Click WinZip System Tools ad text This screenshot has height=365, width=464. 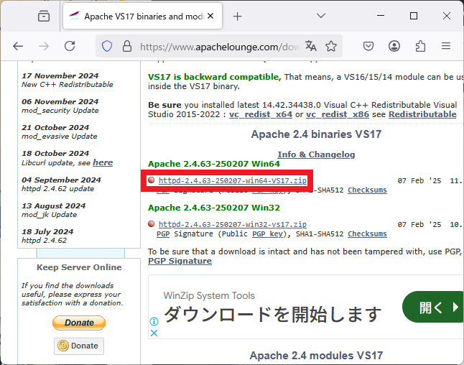tap(209, 295)
